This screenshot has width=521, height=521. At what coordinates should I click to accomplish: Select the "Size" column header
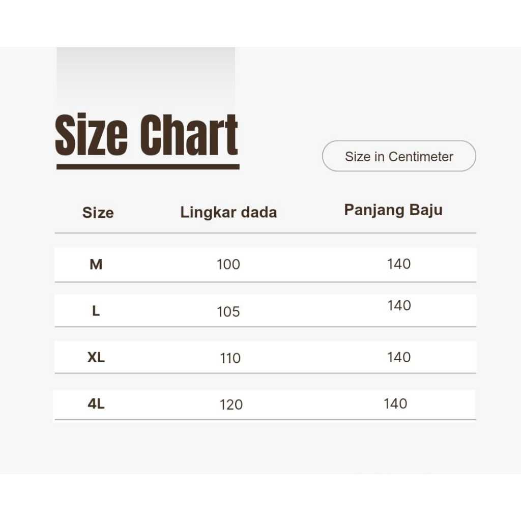point(98,213)
